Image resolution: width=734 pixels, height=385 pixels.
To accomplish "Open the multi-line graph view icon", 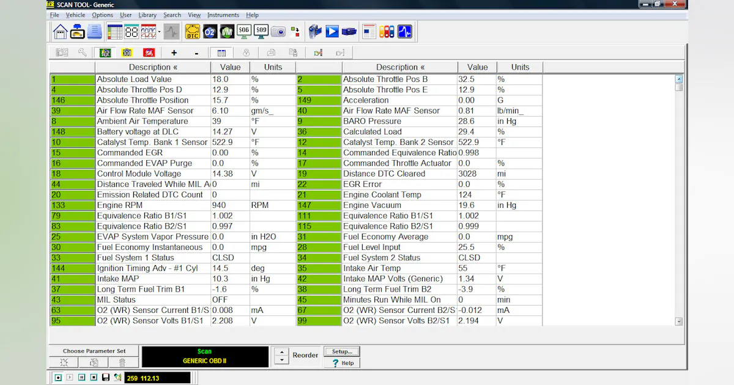I will [x=149, y=31].
